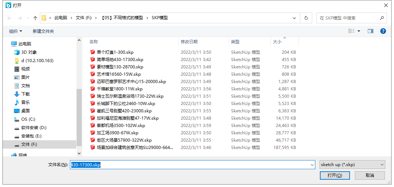394x187 pixels.
Task: Select 此电脑 in breadcrumb path
Action: point(61,18)
